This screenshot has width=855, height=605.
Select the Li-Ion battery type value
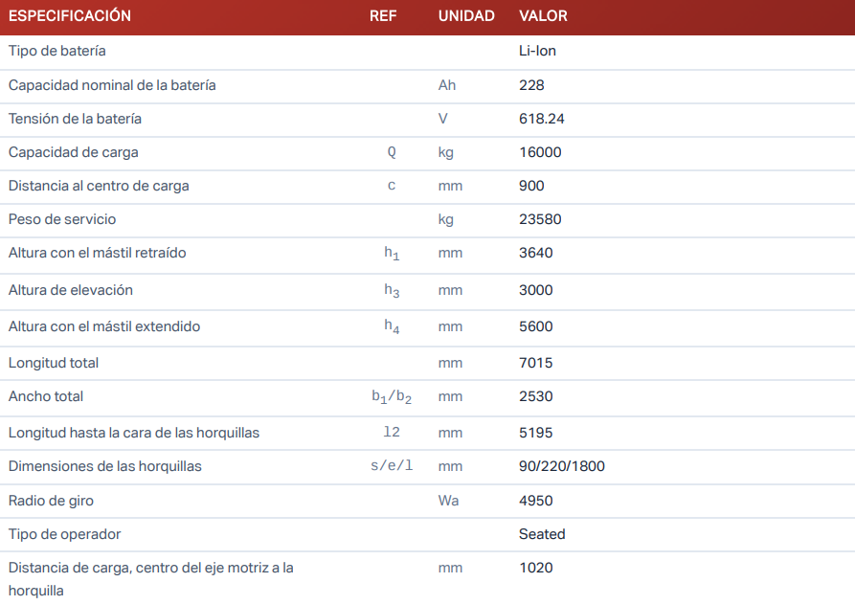point(537,51)
